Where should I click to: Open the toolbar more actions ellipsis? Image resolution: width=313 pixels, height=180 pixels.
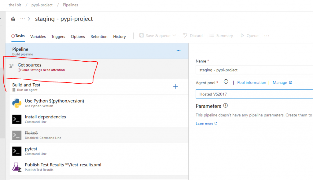pyautogui.click(x=267, y=36)
